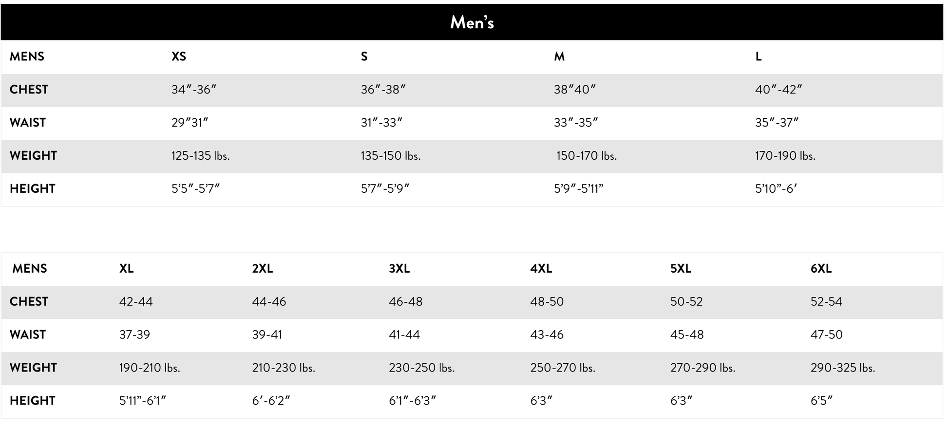Select the 48-50 chest measurement

coord(547,301)
